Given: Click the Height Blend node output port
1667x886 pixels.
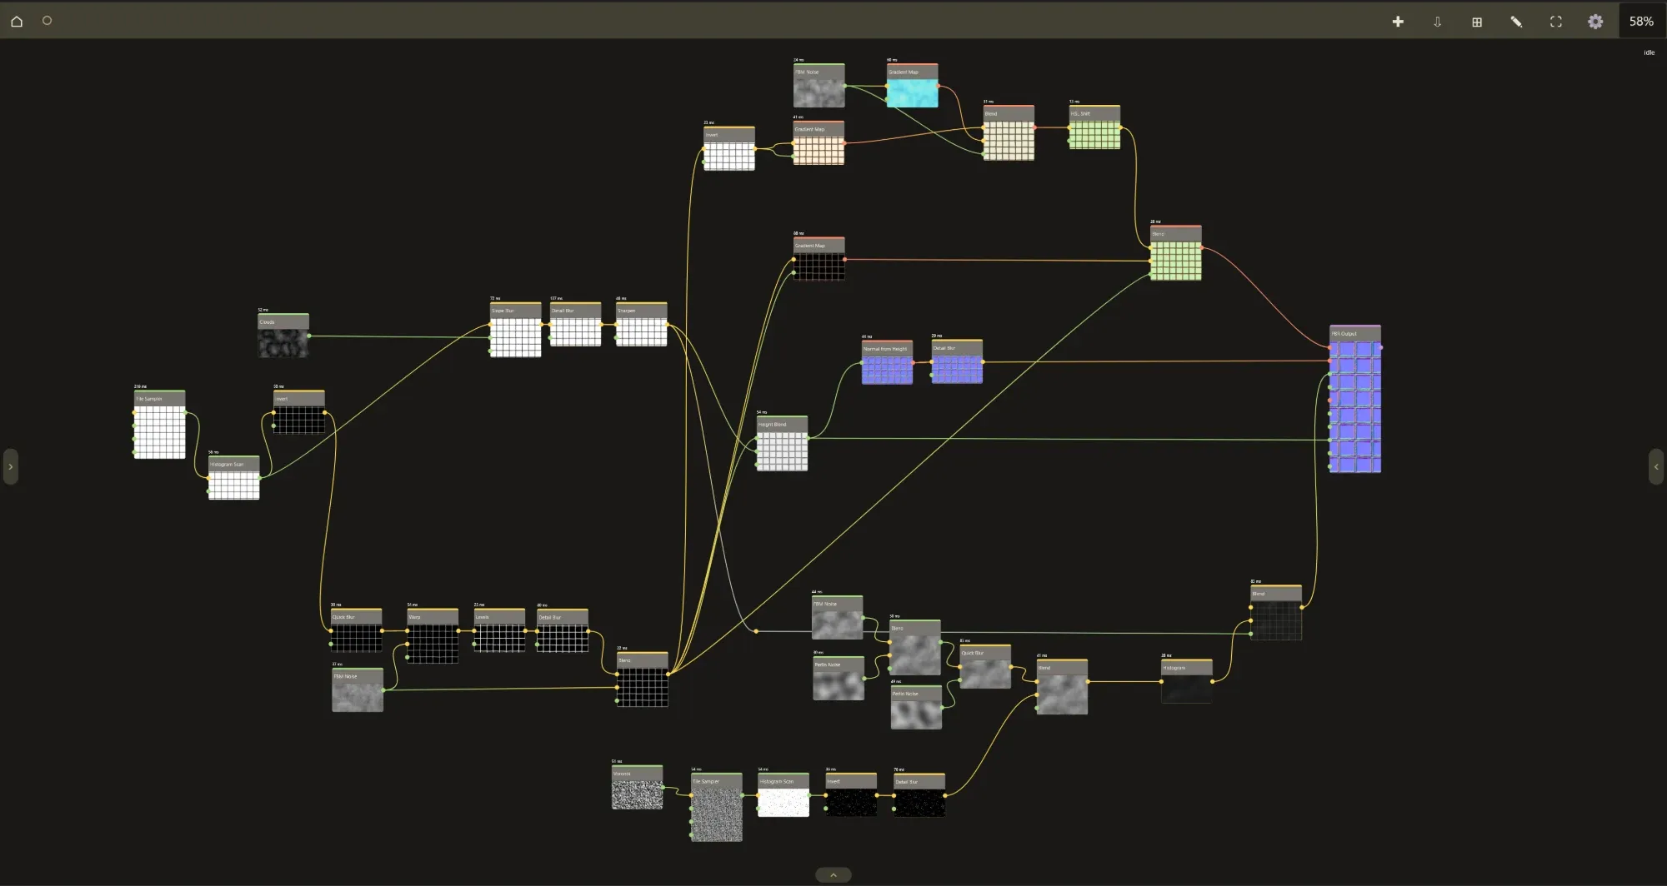Looking at the screenshot, I should coord(808,438).
